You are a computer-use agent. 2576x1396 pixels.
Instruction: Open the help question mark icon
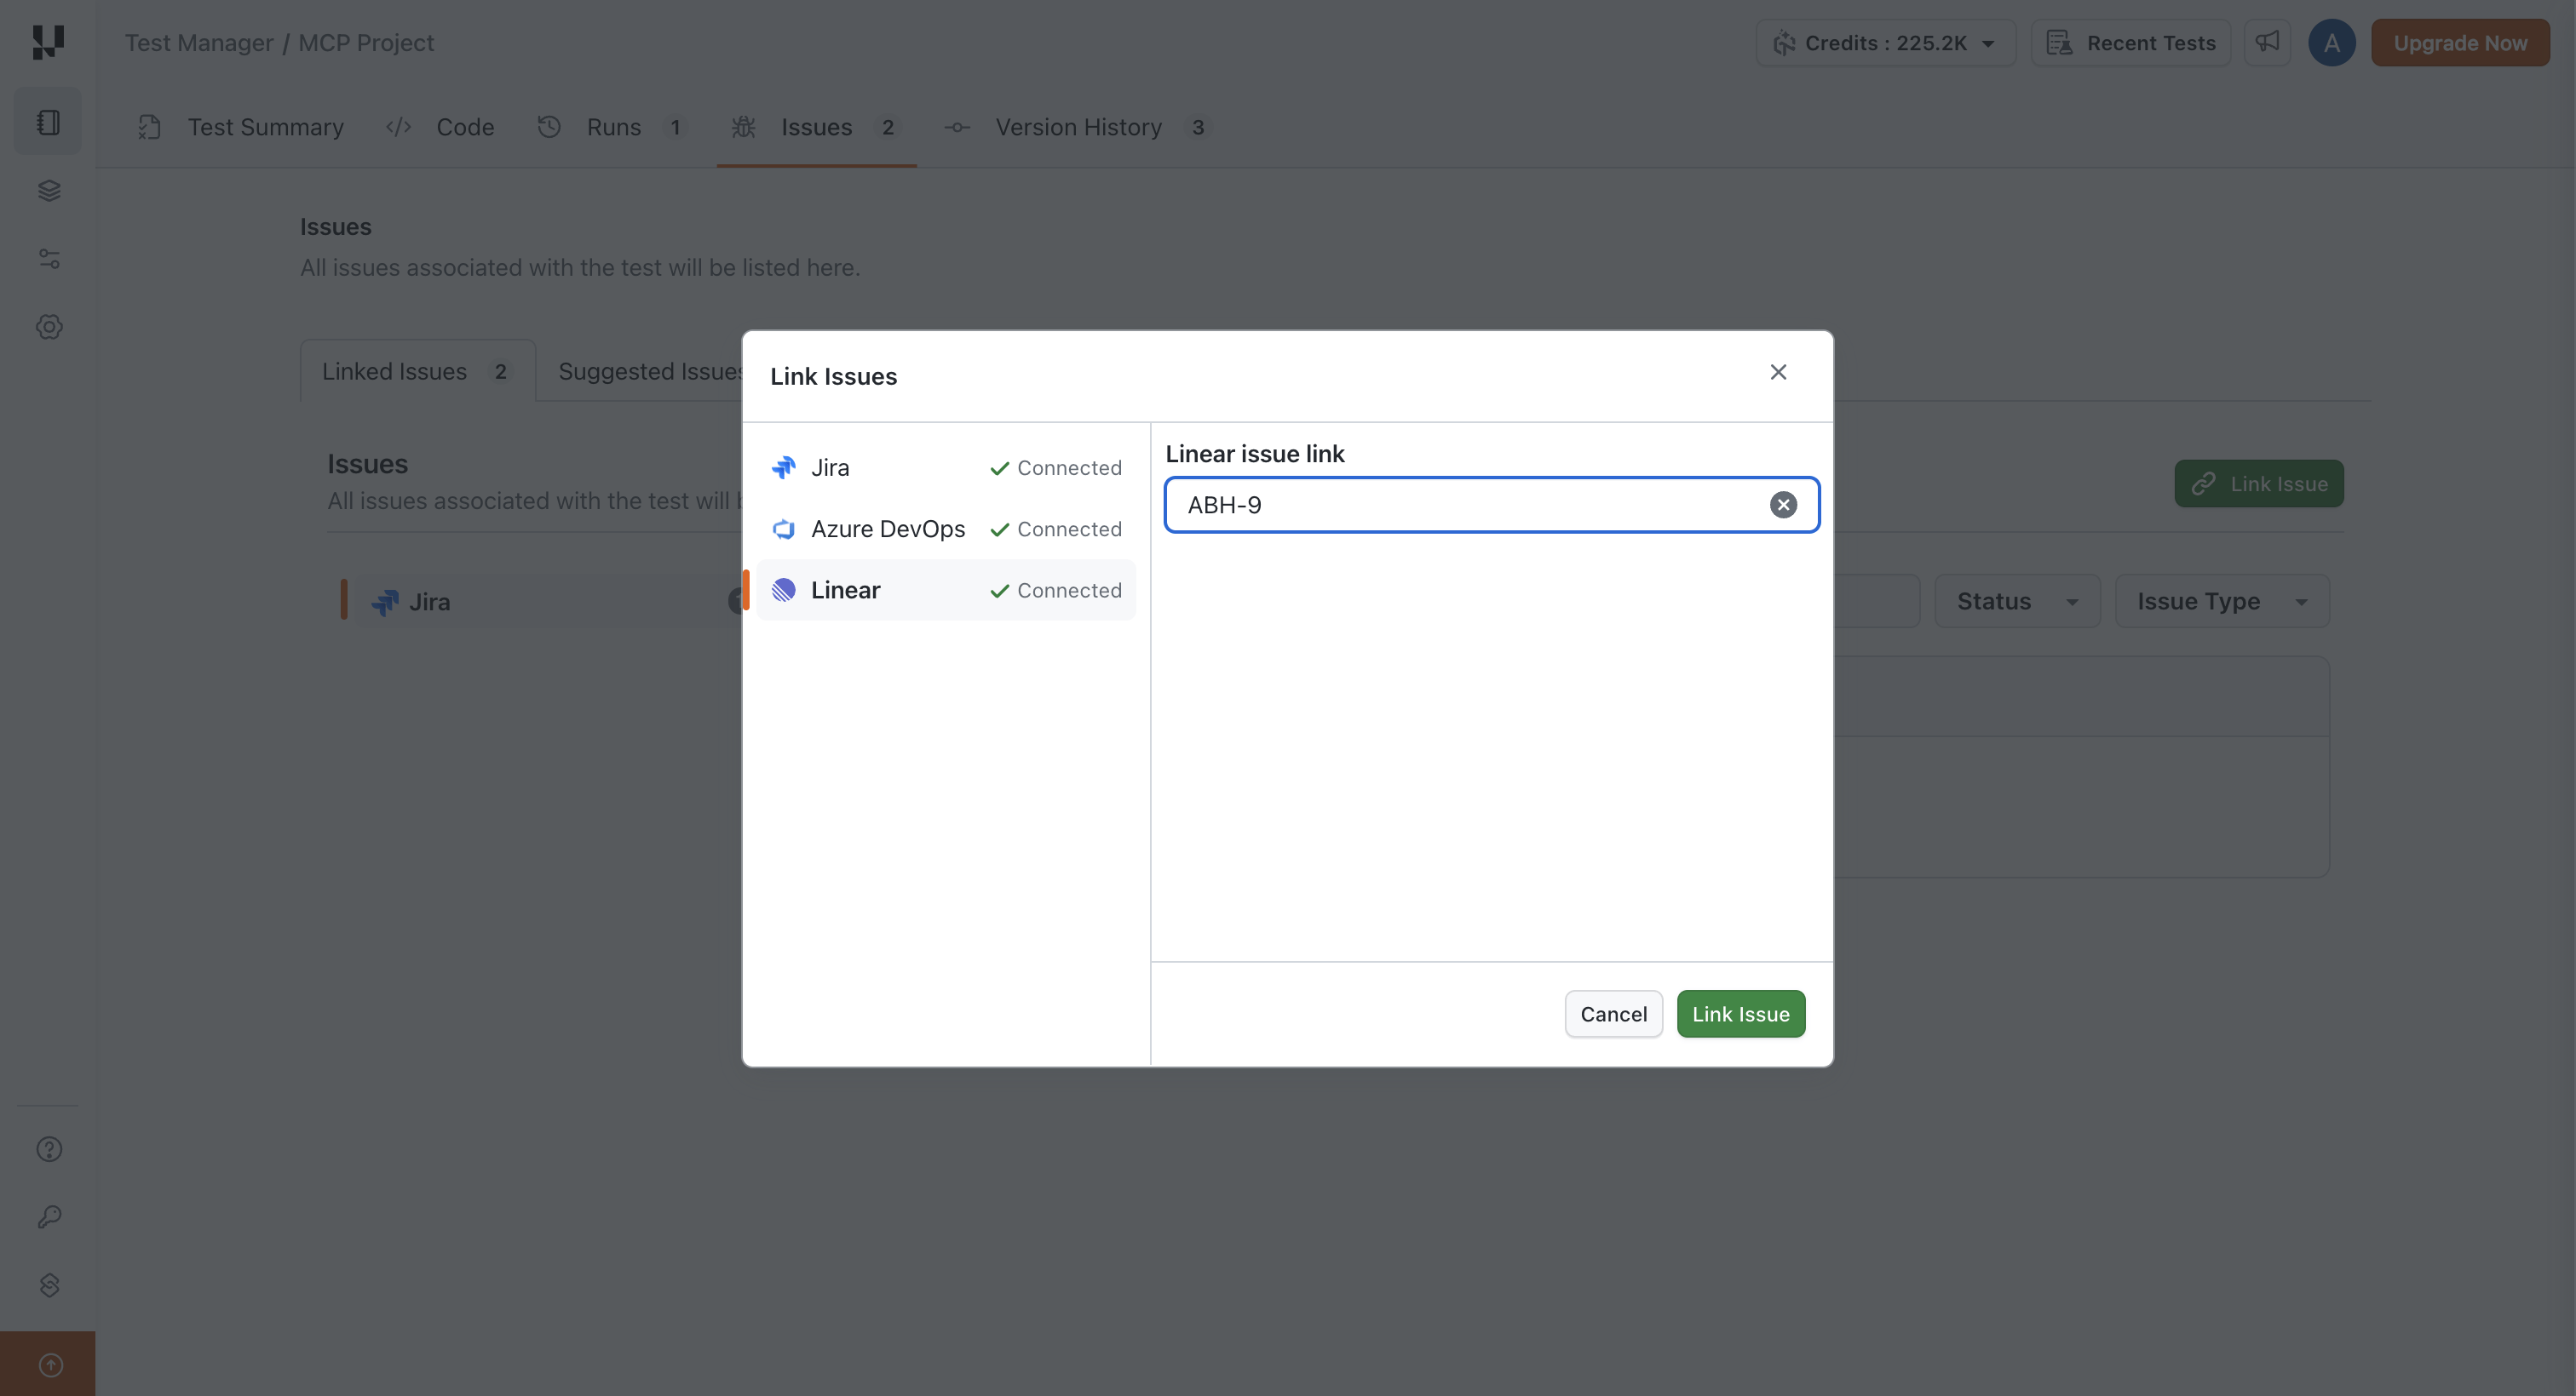49,1149
